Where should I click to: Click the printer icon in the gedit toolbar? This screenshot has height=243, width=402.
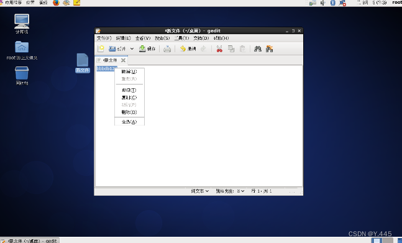(x=167, y=48)
